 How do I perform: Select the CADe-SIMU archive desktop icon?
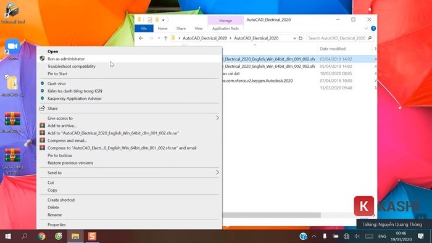[12, 161]
